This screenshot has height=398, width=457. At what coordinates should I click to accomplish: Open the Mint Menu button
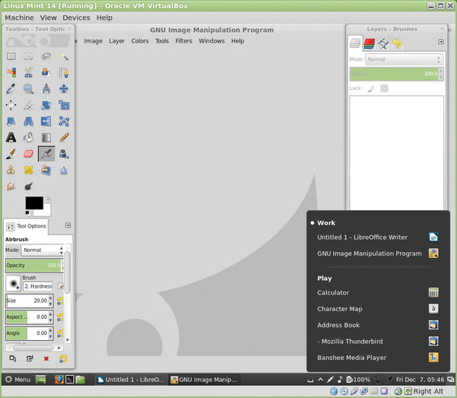18,379
